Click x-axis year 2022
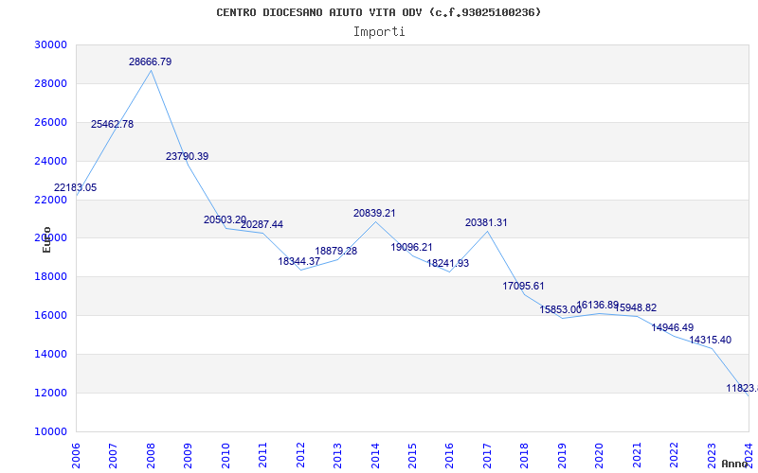Viewport: 758px width, 473px height. (674, 456)
